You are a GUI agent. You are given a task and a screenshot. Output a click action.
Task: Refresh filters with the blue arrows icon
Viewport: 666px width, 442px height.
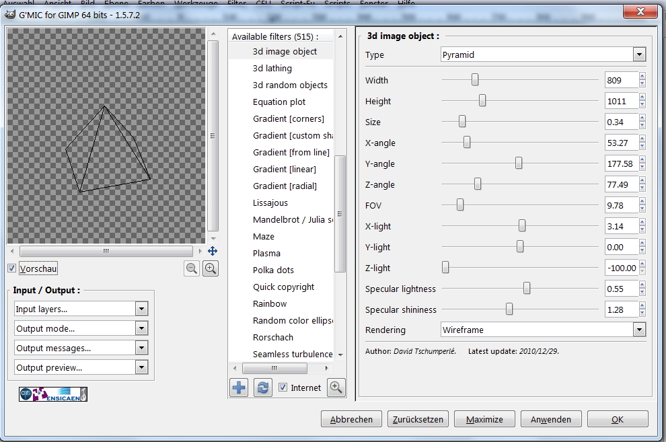click(x=263, y=388)
